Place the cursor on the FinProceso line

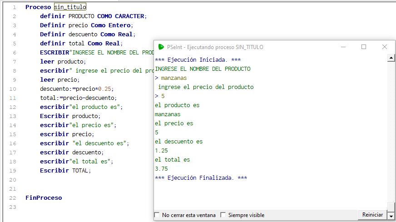(x=44, y=198)
